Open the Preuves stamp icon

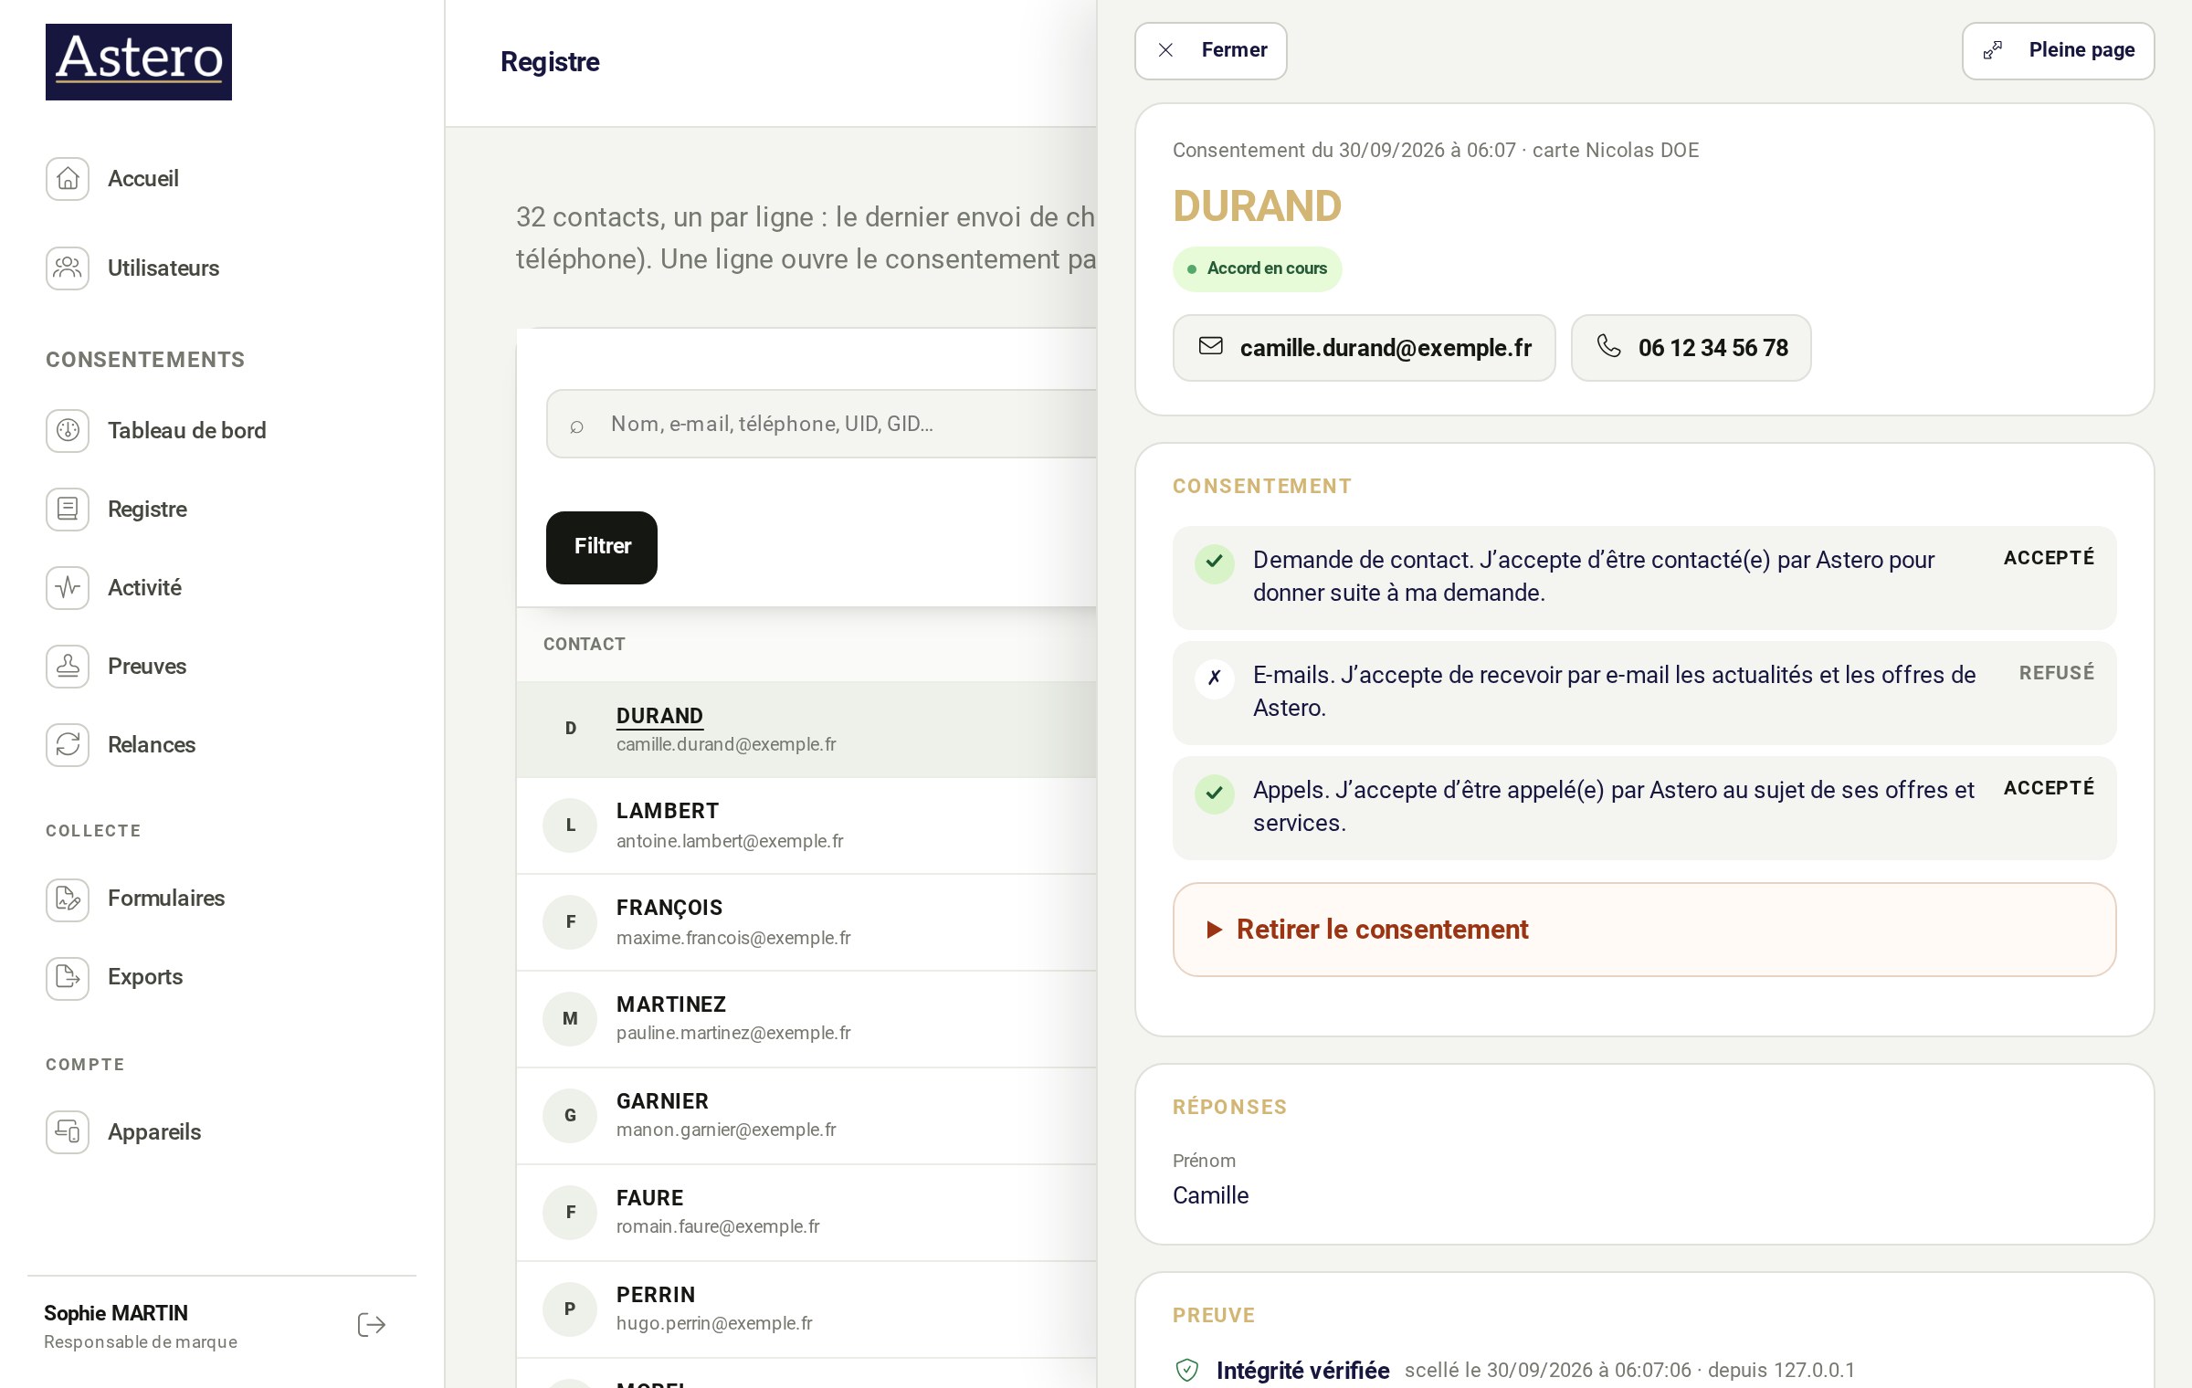(x=68, y=666)
